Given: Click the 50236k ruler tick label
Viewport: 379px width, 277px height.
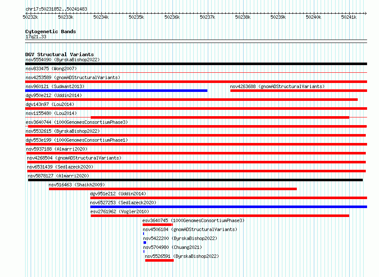Looking at the screenshot, I should (172, 17).
